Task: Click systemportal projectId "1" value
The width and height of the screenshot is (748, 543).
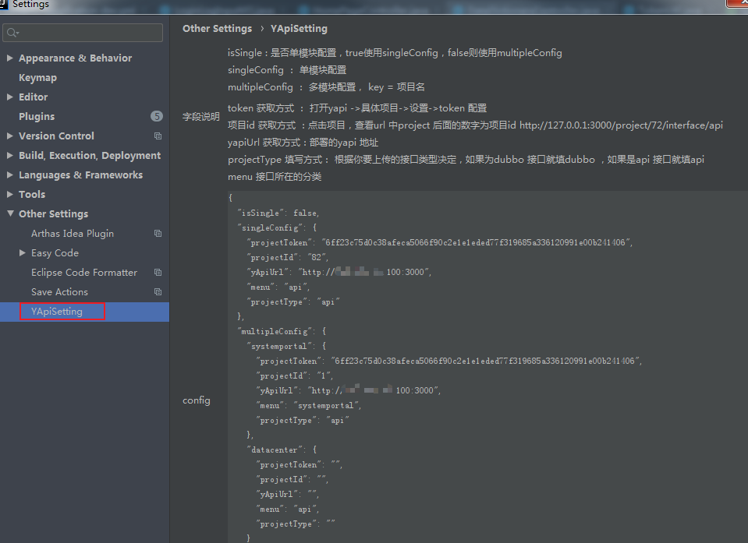Action: 325,376
